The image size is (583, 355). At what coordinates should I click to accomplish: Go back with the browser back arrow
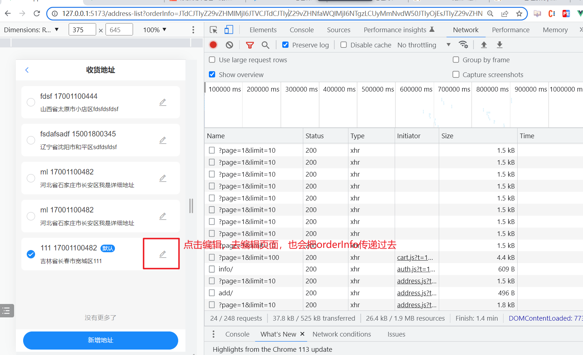tap(8, 14)
